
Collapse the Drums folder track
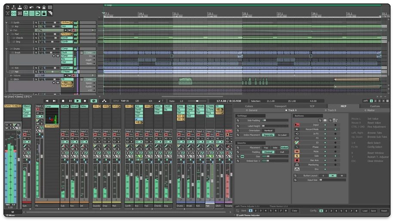pyautogui.click(x=7, y=49)
